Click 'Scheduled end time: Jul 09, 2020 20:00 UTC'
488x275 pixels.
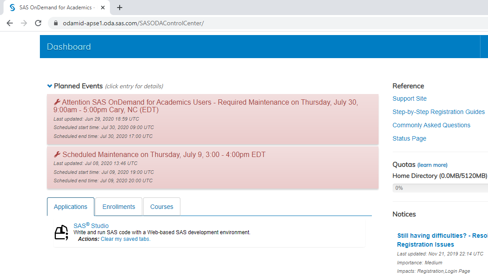[x=103, y=181]
